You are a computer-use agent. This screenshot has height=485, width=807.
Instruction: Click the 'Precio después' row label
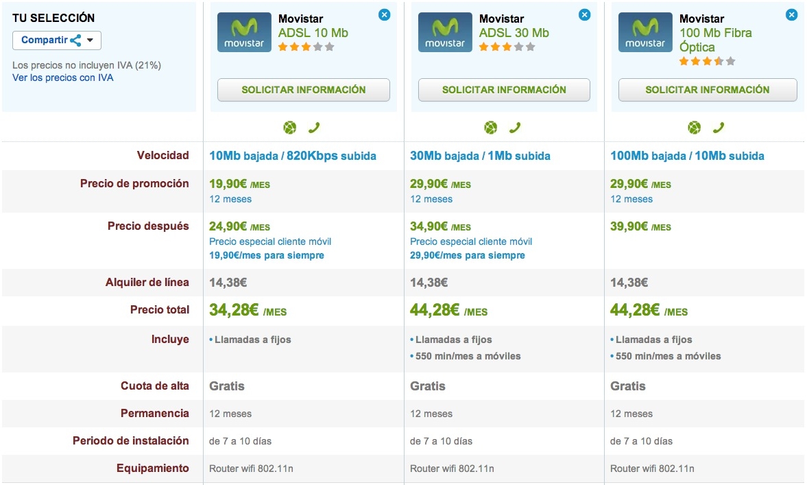pyautogui.click(x=148, y=226)
